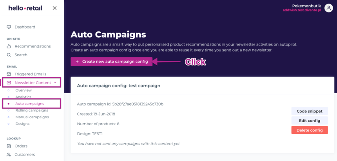This screenshot has height=161, width=337.
Task: Open the user account avatar icon
Action: point(329,8)
